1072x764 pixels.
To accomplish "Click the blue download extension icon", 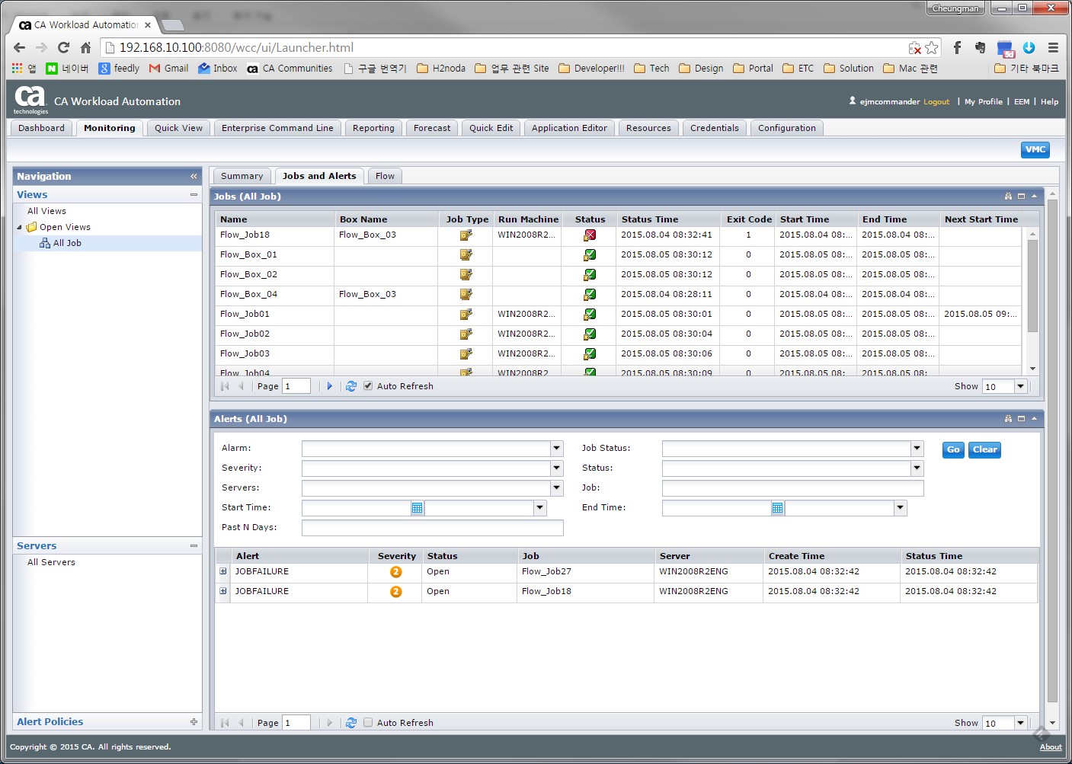I will (x=1029, y=47).
